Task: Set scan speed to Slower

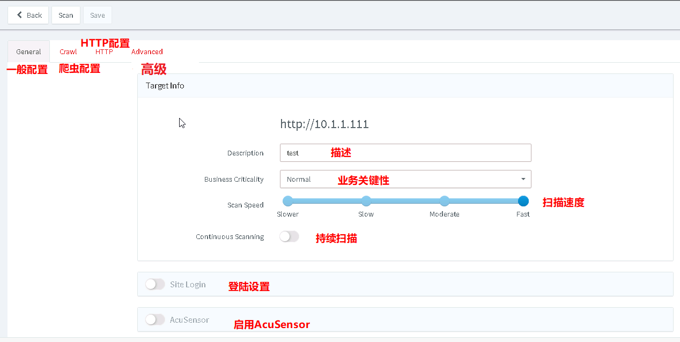Action: tap(288, 201)
